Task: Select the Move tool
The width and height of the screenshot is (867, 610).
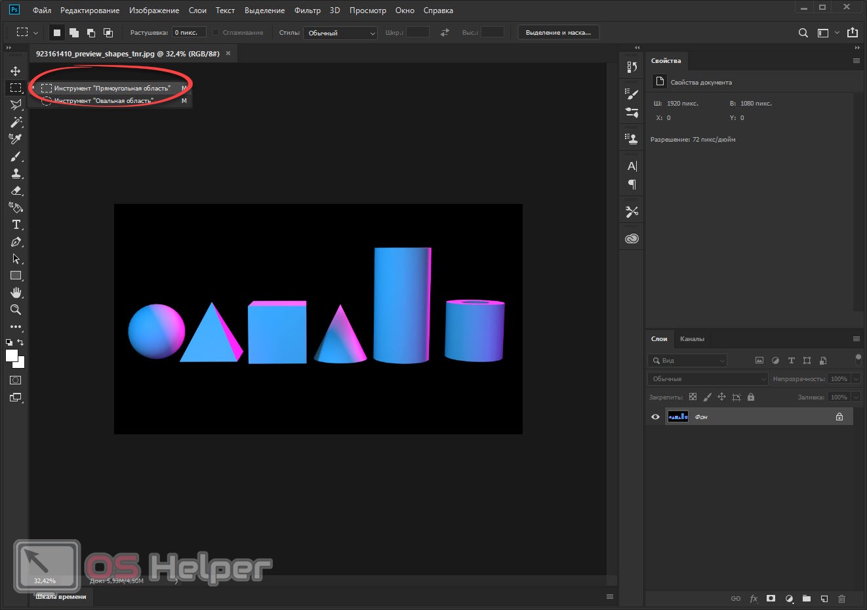Action: [x=16, y=71]
